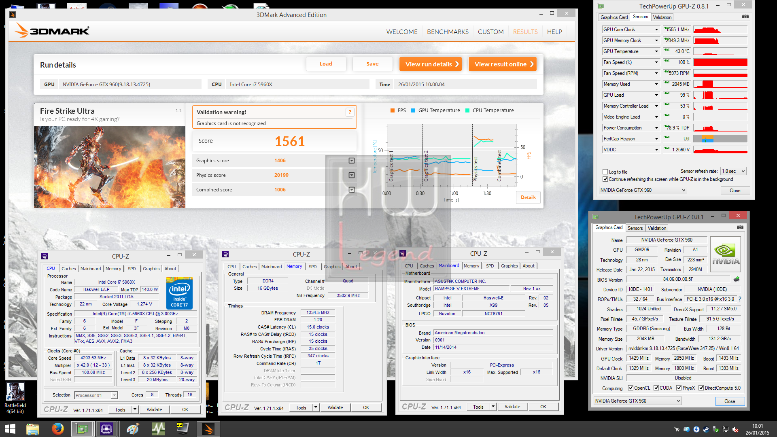Open the GPU selector dropdown in the sensors window
This screenshot has height=437, width=777.
coord(643,190)
